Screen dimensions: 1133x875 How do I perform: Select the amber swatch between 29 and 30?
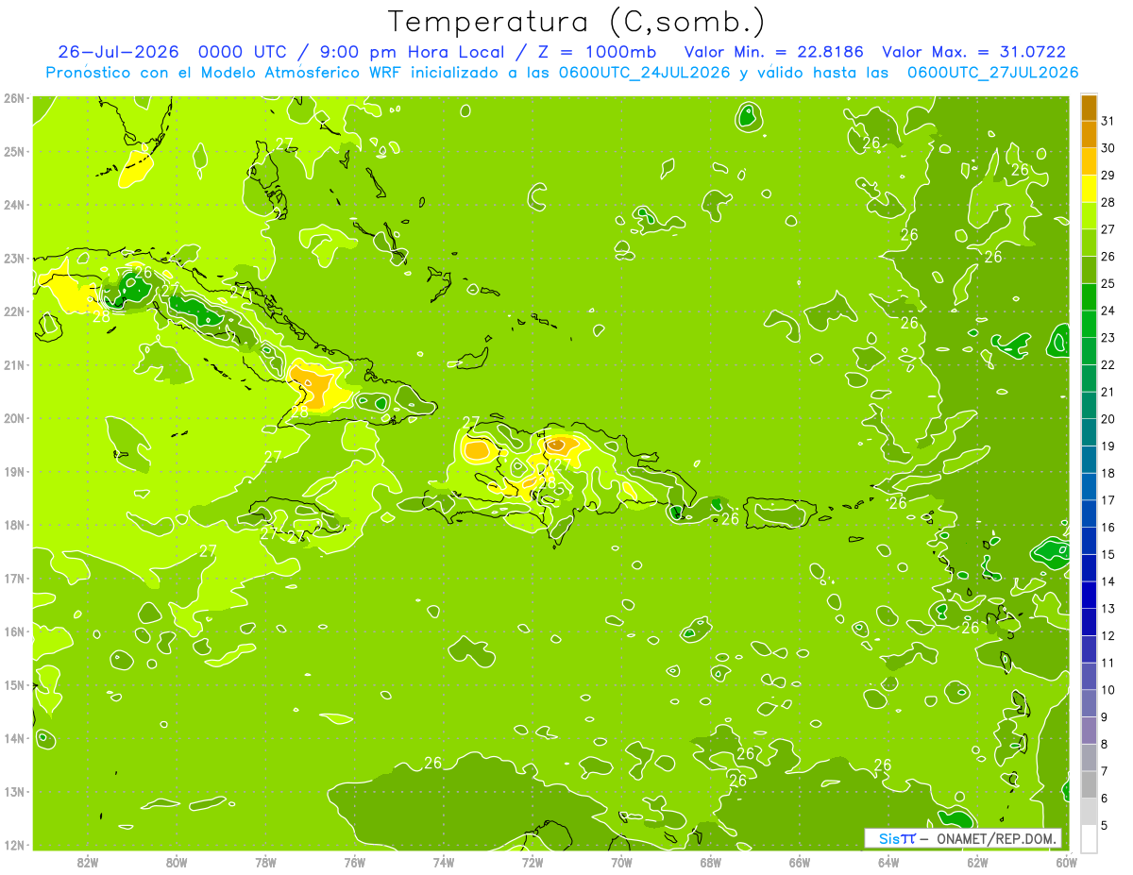pyautogui.click(x=1089, y=161)
